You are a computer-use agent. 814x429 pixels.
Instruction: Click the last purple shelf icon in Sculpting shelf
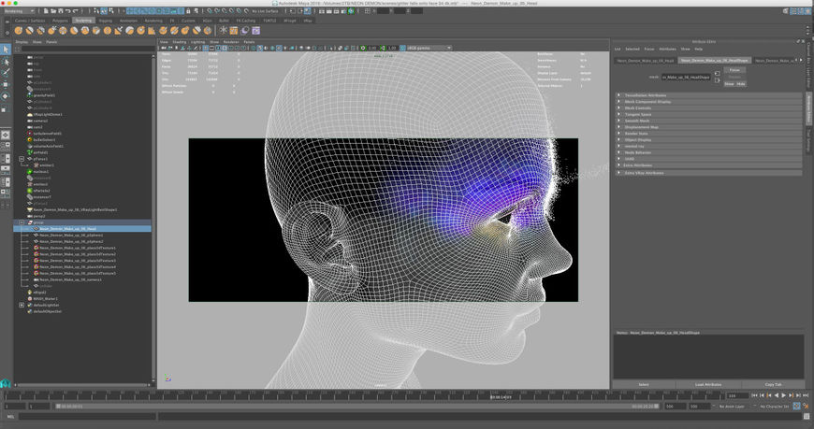click(x=255, y=30)
